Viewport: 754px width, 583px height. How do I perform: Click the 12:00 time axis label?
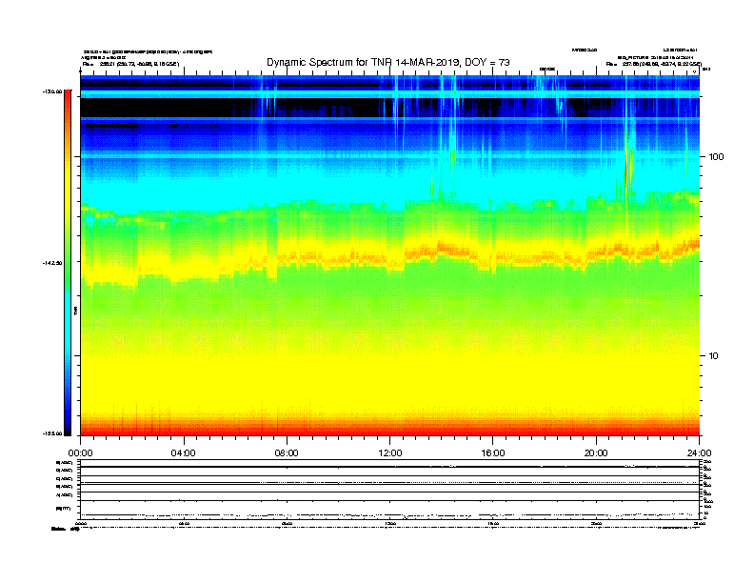click(x=390, y=453)
